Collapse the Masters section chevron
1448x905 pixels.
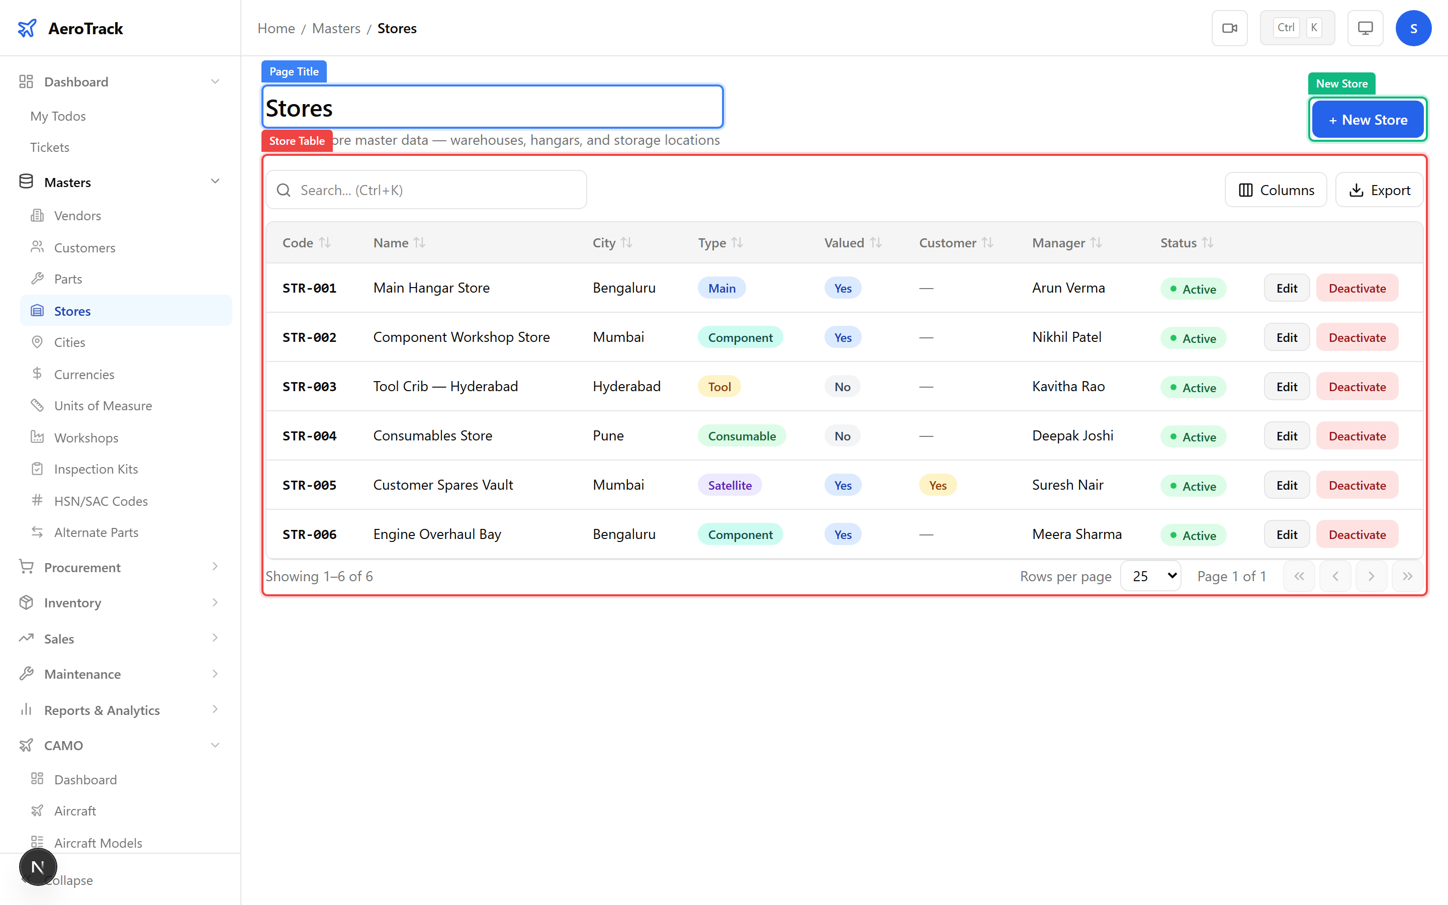coord(215,181)
